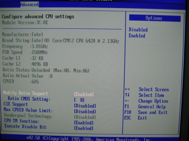The image size is (189, 141).
Task: Click Ratio Actual Value 8 line
Action: coord(27,76)
